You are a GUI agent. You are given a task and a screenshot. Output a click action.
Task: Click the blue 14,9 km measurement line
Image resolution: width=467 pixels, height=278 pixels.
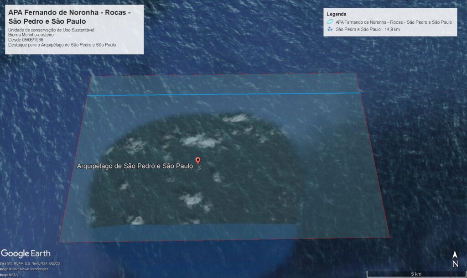point(223,94)
